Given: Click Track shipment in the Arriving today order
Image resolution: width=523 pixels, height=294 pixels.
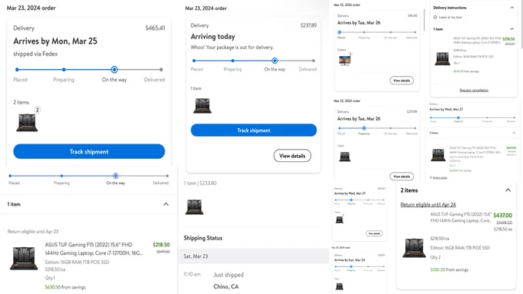Looking at the screenshot, I should [x=254, y=130].
